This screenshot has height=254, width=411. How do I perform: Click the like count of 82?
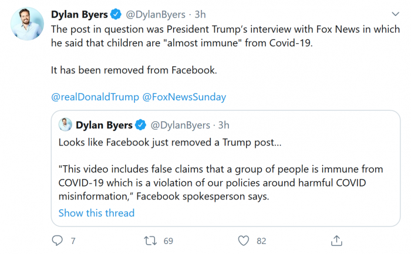(261, 241)
